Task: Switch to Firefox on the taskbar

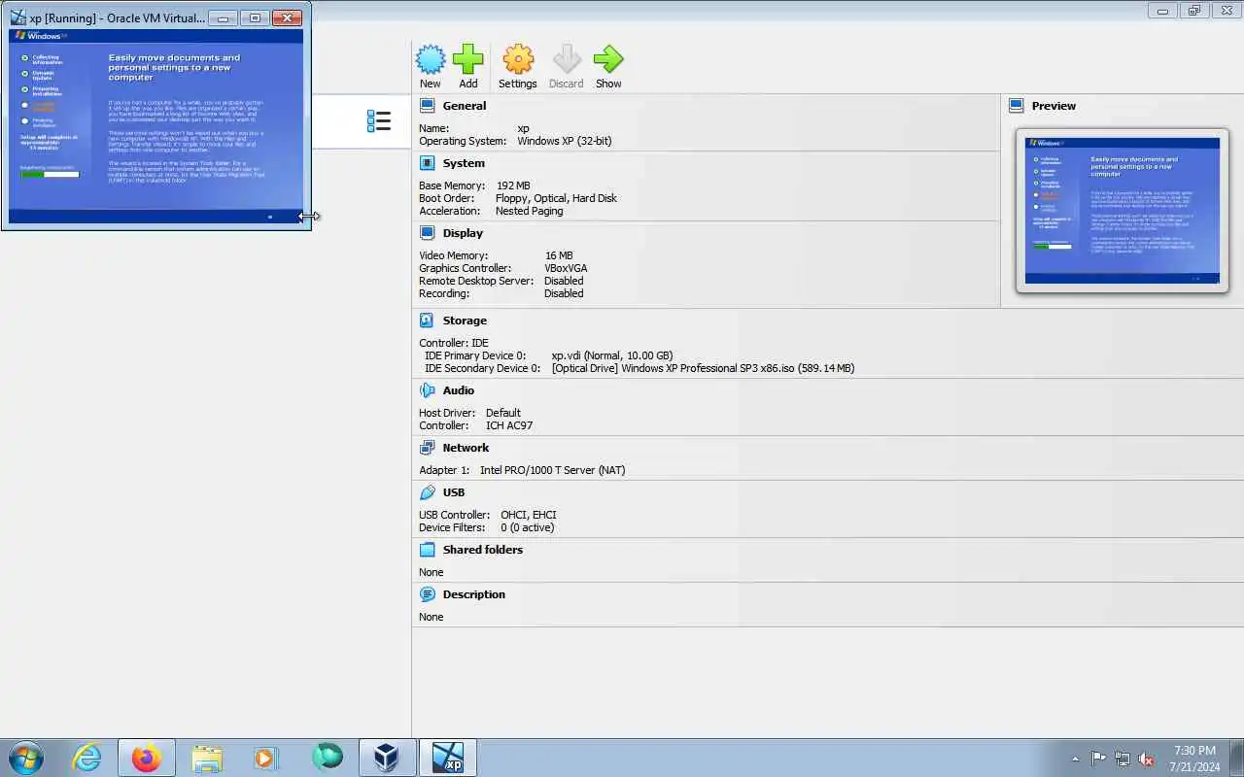Action: coord(147,758)
